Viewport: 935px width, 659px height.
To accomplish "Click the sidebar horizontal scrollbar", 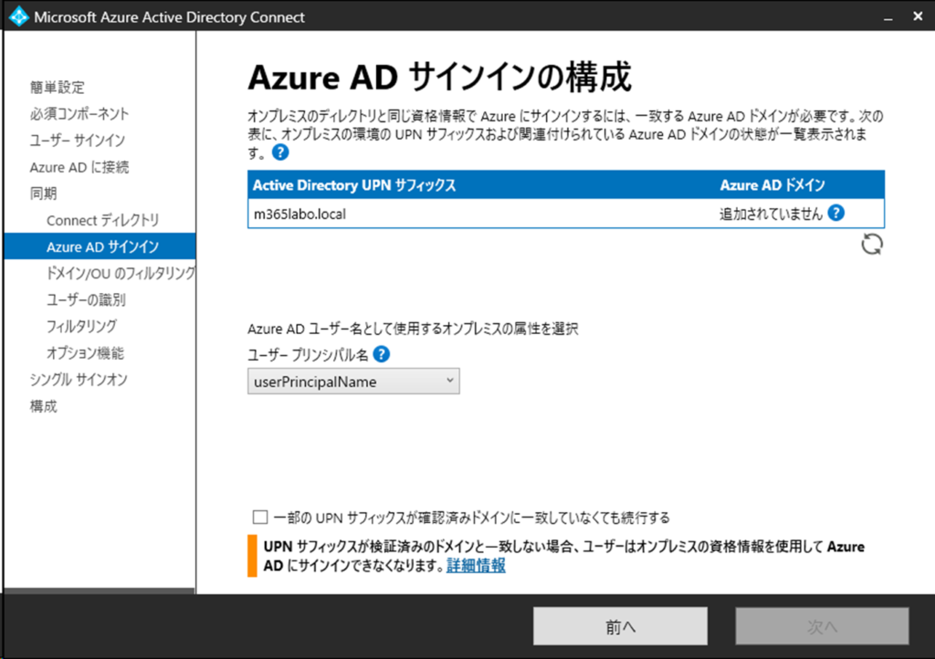I will (x=100, y=591).
